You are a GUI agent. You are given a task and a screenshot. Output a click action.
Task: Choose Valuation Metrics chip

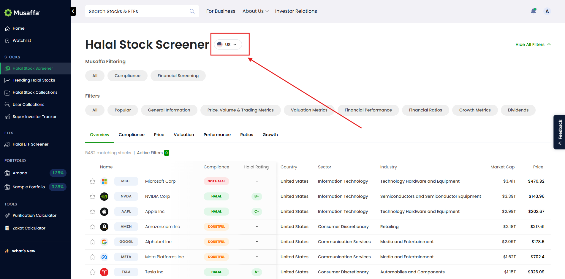click(x=309, y=110)
